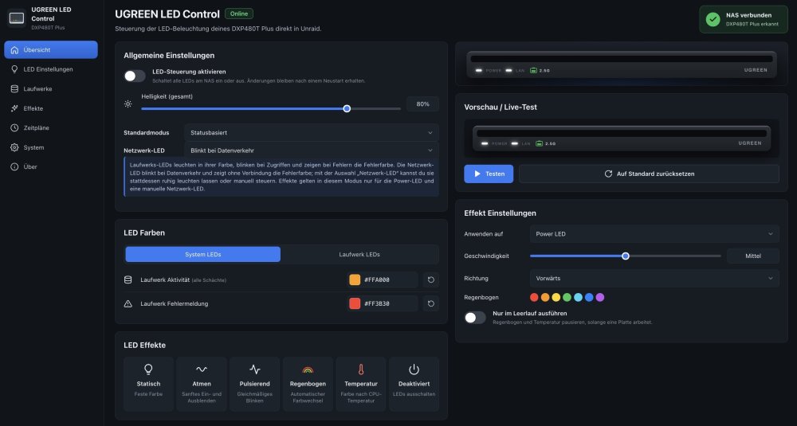797x426 pixels.
Task: Click the green Regenbogen color dot
Action: [x=567, y=298]
